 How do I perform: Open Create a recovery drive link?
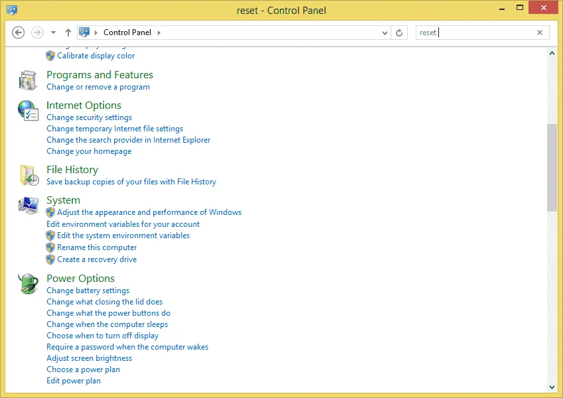pos(97,259)
